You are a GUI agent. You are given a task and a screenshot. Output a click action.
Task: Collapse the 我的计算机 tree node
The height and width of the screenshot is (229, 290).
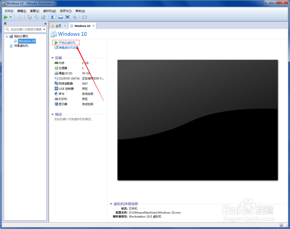[7, 37]
